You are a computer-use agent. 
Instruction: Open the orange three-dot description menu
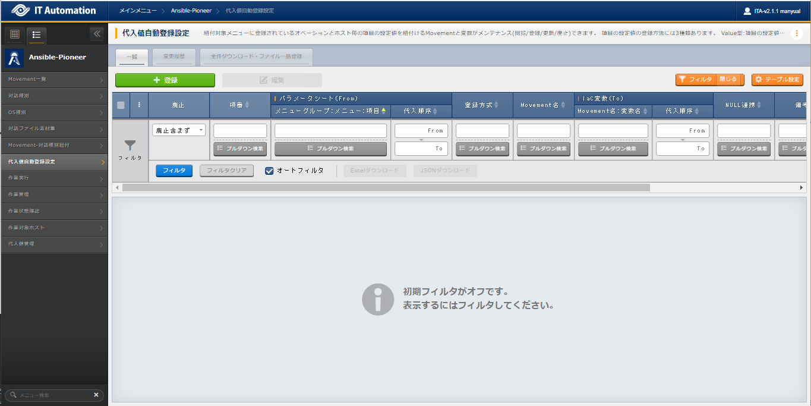[x=797, y=33]
